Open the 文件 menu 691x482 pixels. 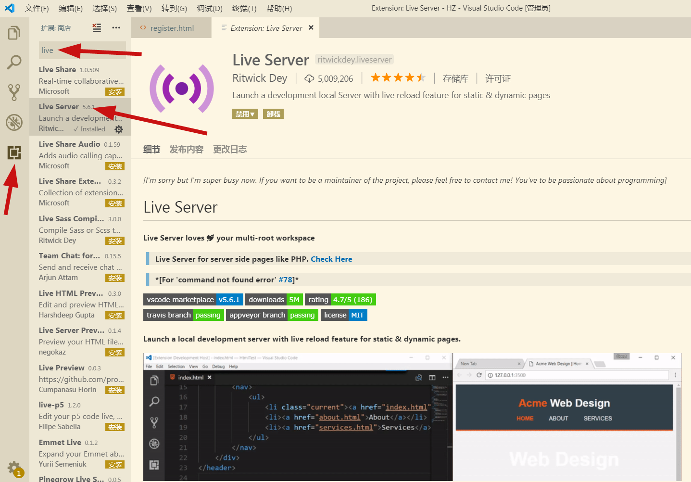tap(37, 8)
